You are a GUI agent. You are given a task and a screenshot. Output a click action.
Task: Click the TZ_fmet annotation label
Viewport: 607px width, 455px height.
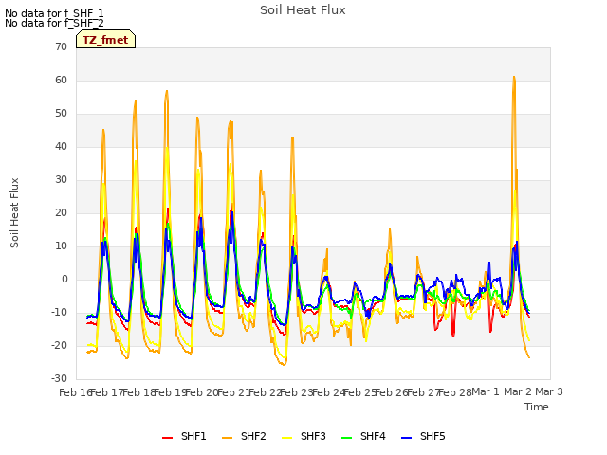tap(105, 39)
